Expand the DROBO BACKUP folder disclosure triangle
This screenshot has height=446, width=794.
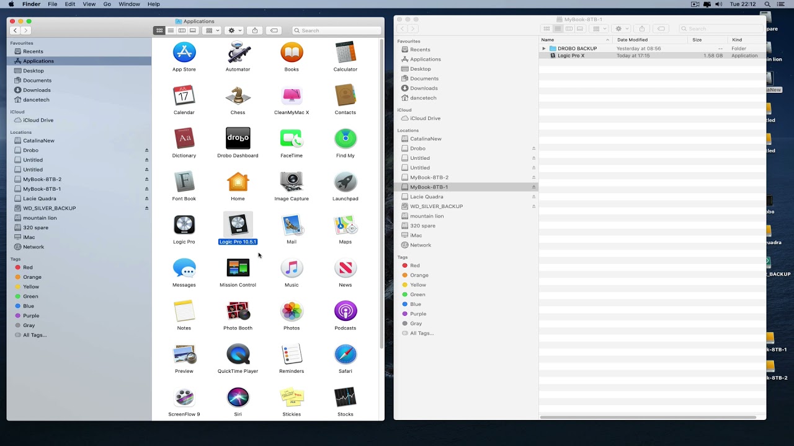click(544, 48)
